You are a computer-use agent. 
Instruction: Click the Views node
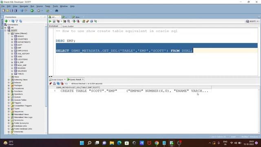point(16,77)
